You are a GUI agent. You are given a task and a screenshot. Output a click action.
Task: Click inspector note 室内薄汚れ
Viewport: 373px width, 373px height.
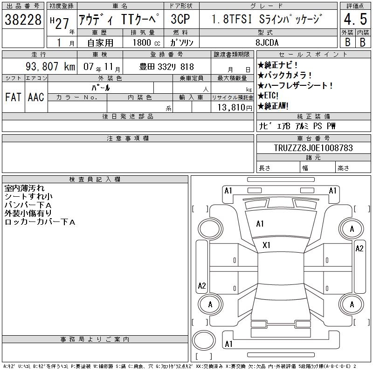(24, 188)
